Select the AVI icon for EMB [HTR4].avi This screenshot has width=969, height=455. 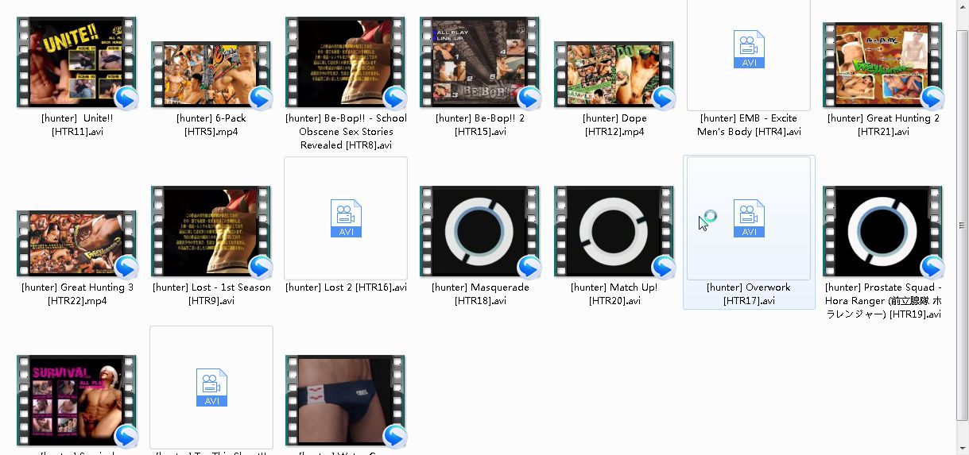[x=749, y=49]
